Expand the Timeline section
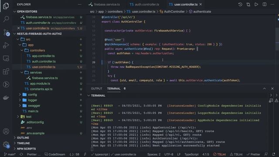 (24, 143)
